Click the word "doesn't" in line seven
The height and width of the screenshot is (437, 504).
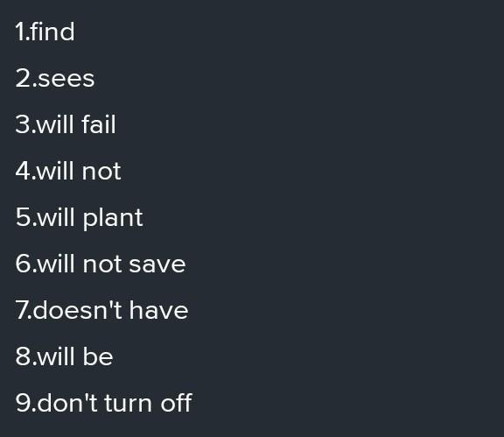click(77, 310)
